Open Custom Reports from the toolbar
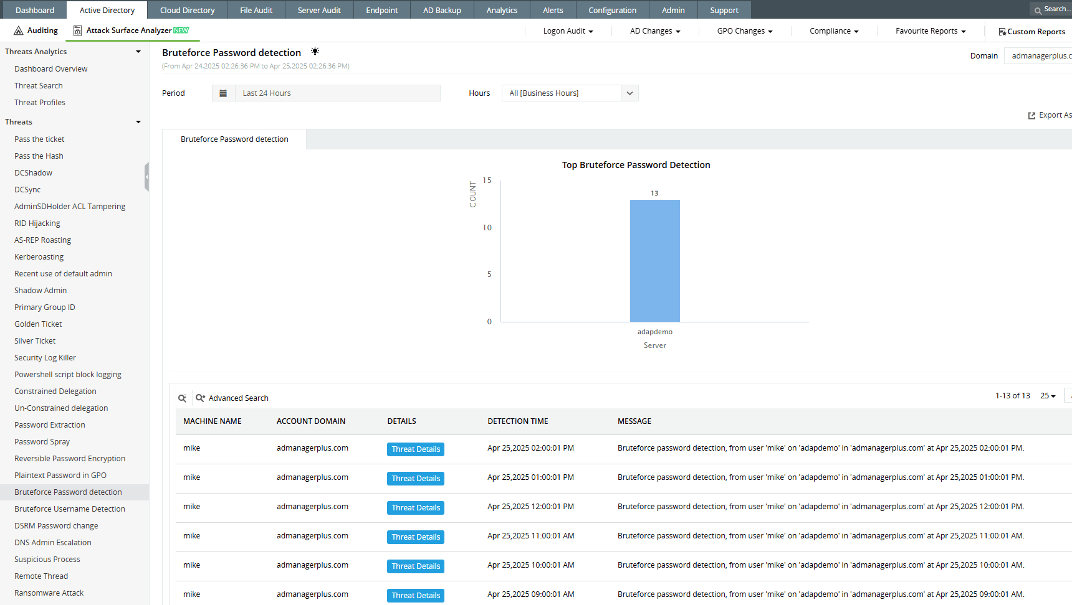This screenshot has width=1072, height=605. tap(1031, 31)
